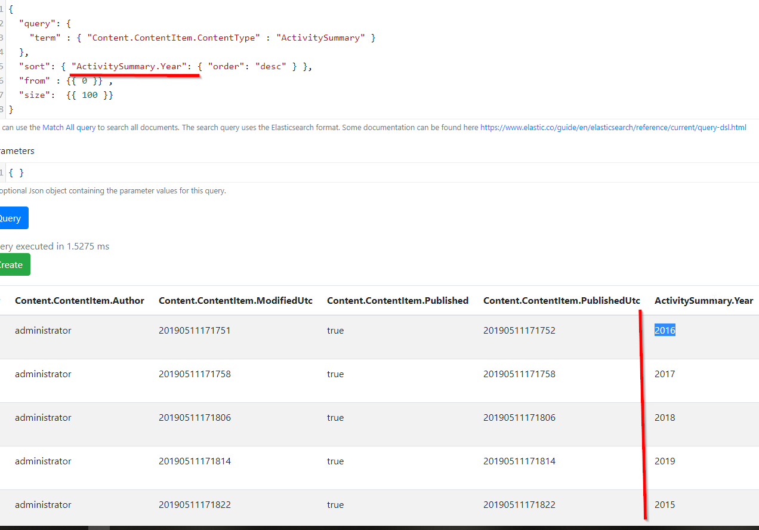Viewport: 759px width, 530px height.
Task: Click the desc order value in the editor
Action: (270, 66)
